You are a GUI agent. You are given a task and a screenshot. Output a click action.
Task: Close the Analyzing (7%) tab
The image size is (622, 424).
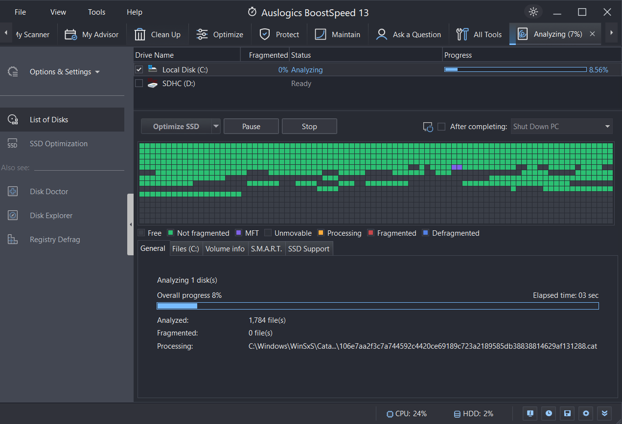(592, 34)
